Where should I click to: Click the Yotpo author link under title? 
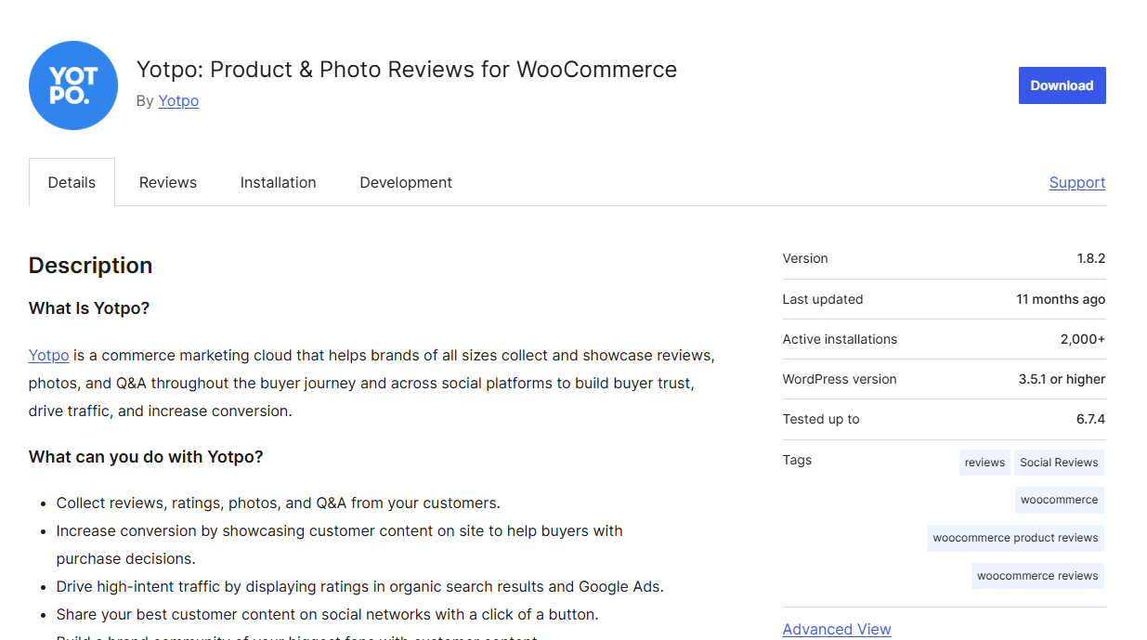point(178,100)
